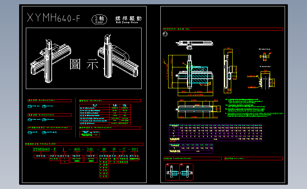
Task: Click the L dimension label under front view
Action: pos(195,95)
